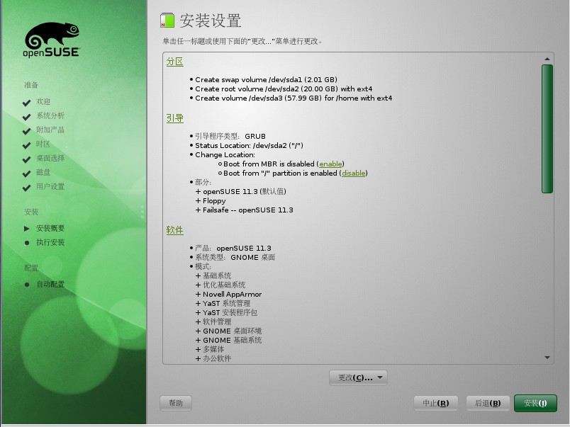
Task: Click the checkmark beside 桌面选择
Action: (26, 159)
